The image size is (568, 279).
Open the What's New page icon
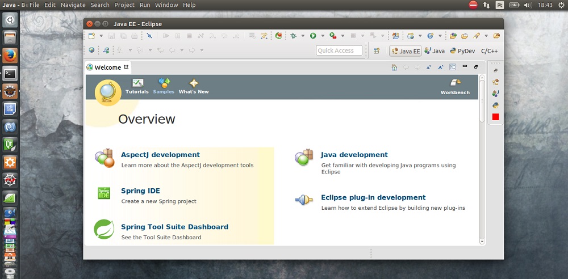[194, 86]
